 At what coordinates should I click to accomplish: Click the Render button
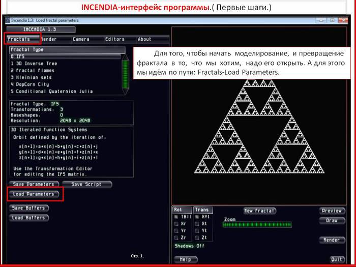click(332, 240)
